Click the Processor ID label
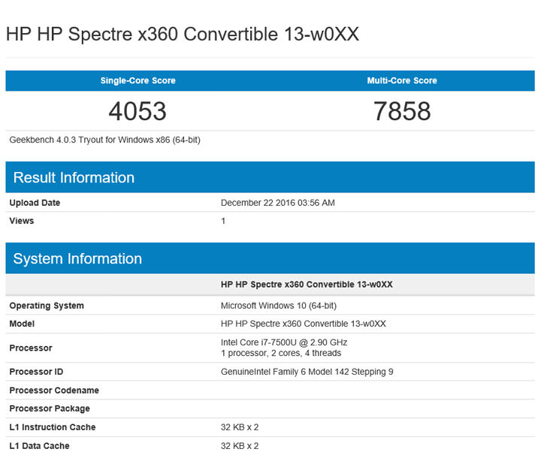 pyautogui.click(x=36, y=372)
